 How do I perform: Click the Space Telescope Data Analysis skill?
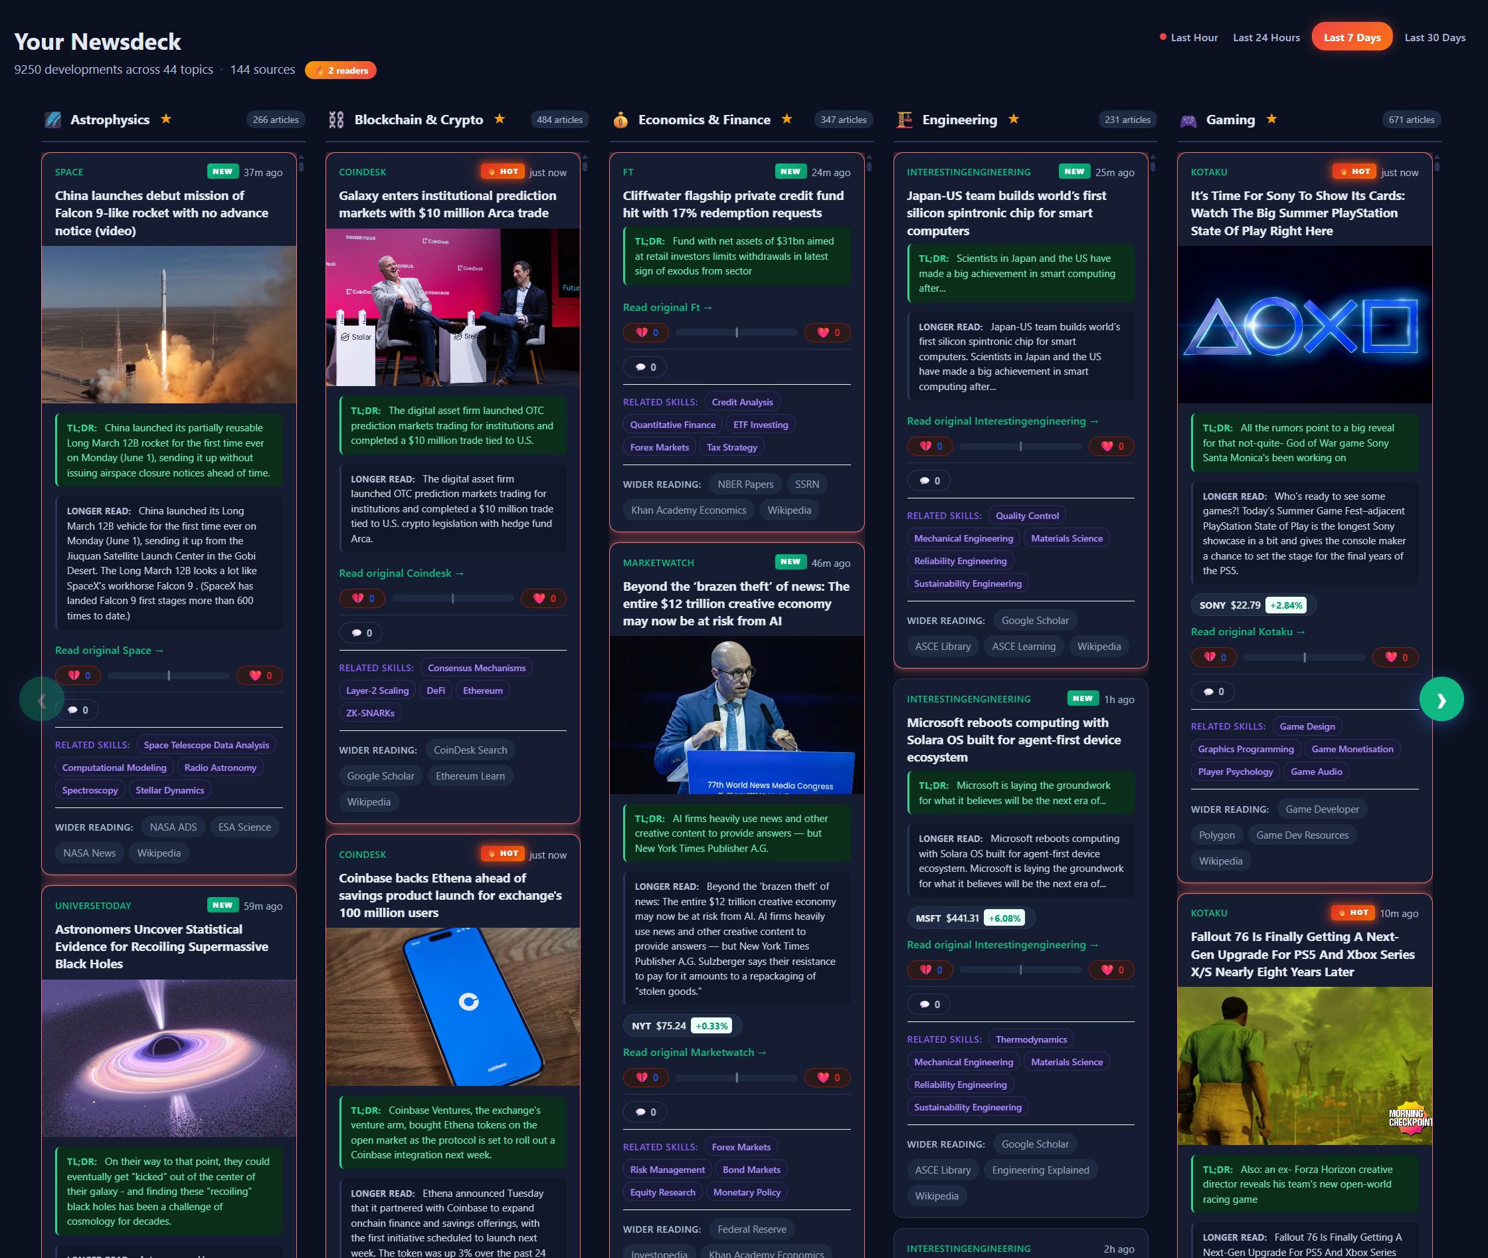(206, 744)
